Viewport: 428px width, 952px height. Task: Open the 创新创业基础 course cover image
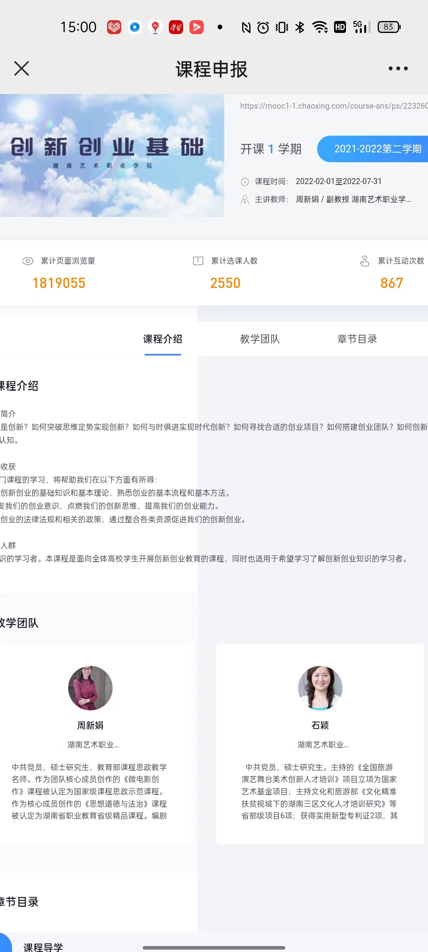[112, 155]
